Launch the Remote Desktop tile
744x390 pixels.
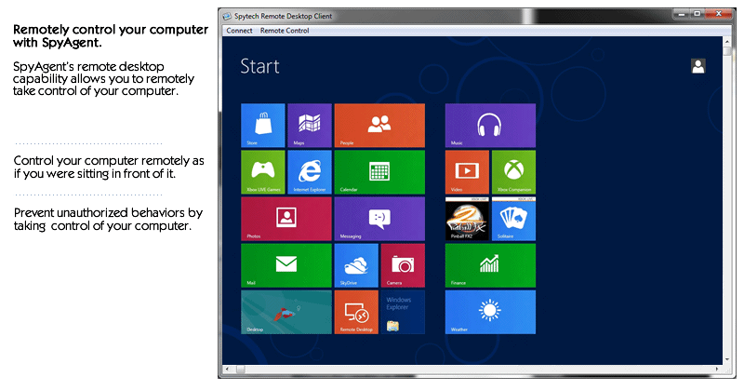356,312
